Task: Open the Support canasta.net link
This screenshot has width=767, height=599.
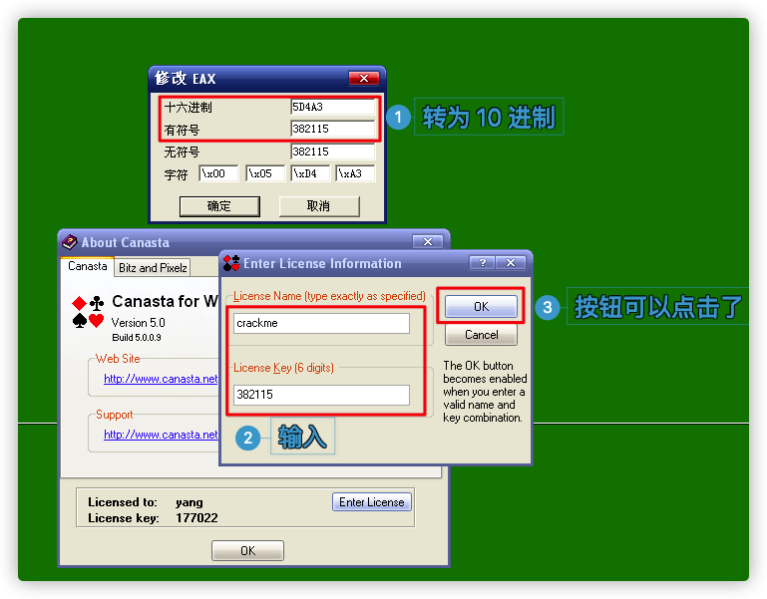Action: point(161,435)
